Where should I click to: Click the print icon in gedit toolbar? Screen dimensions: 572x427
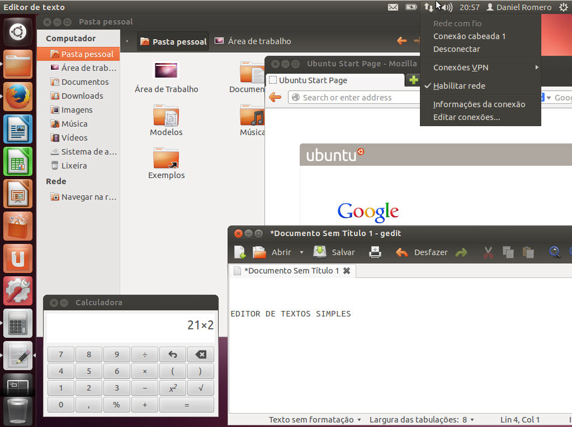(x=375, y=252)
